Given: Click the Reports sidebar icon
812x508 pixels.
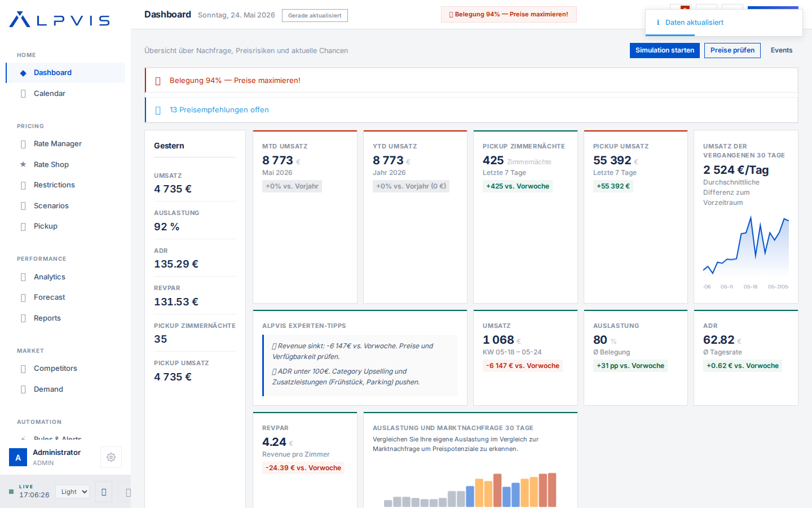Looking at the screenshot, I should 23,318.
